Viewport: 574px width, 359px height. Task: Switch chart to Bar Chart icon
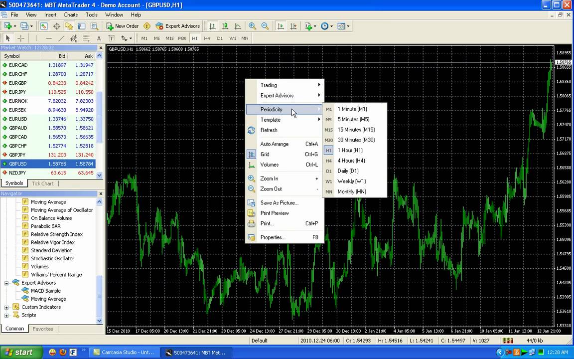(212, 26)
